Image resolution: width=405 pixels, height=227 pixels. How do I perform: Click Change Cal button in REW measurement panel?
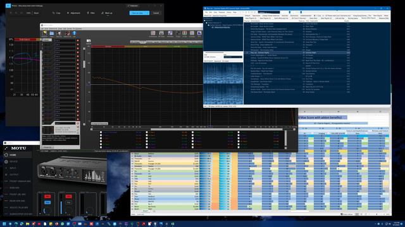pyautogui.click(x=47, y=147)
